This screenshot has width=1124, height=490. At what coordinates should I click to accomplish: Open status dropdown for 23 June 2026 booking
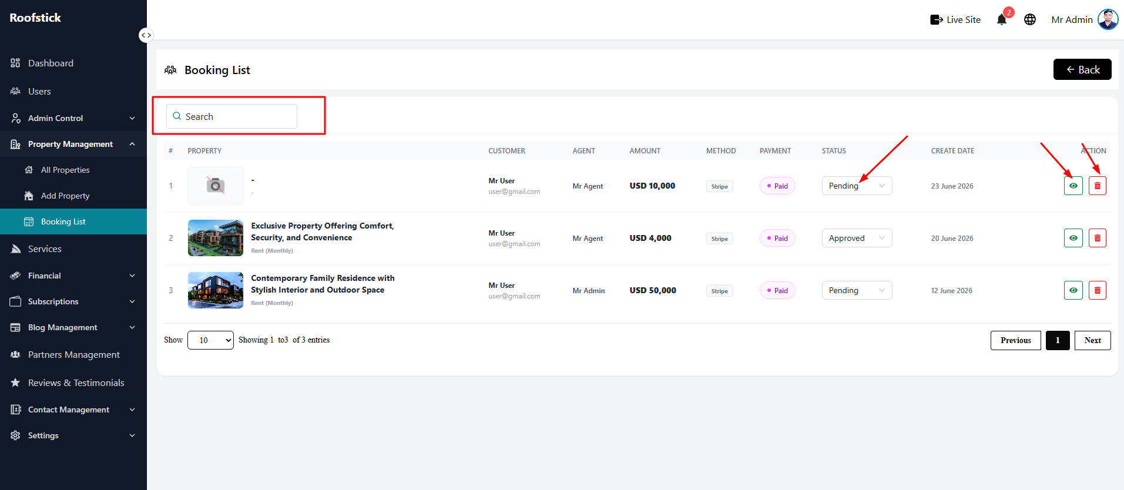point(857,186)
